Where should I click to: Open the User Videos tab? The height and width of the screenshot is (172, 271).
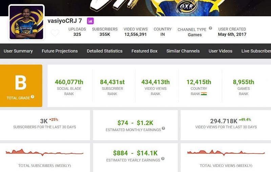[x=220, y=51]
